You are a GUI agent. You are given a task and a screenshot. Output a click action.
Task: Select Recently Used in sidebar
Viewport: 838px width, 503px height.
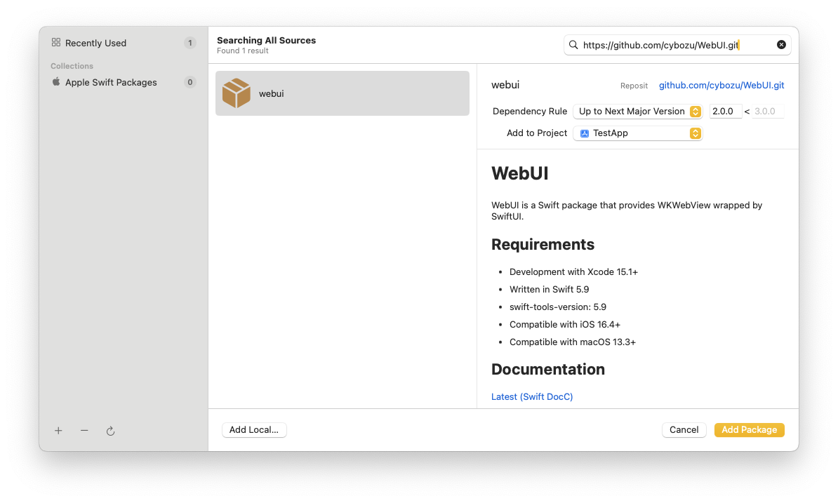click(95, 43)
